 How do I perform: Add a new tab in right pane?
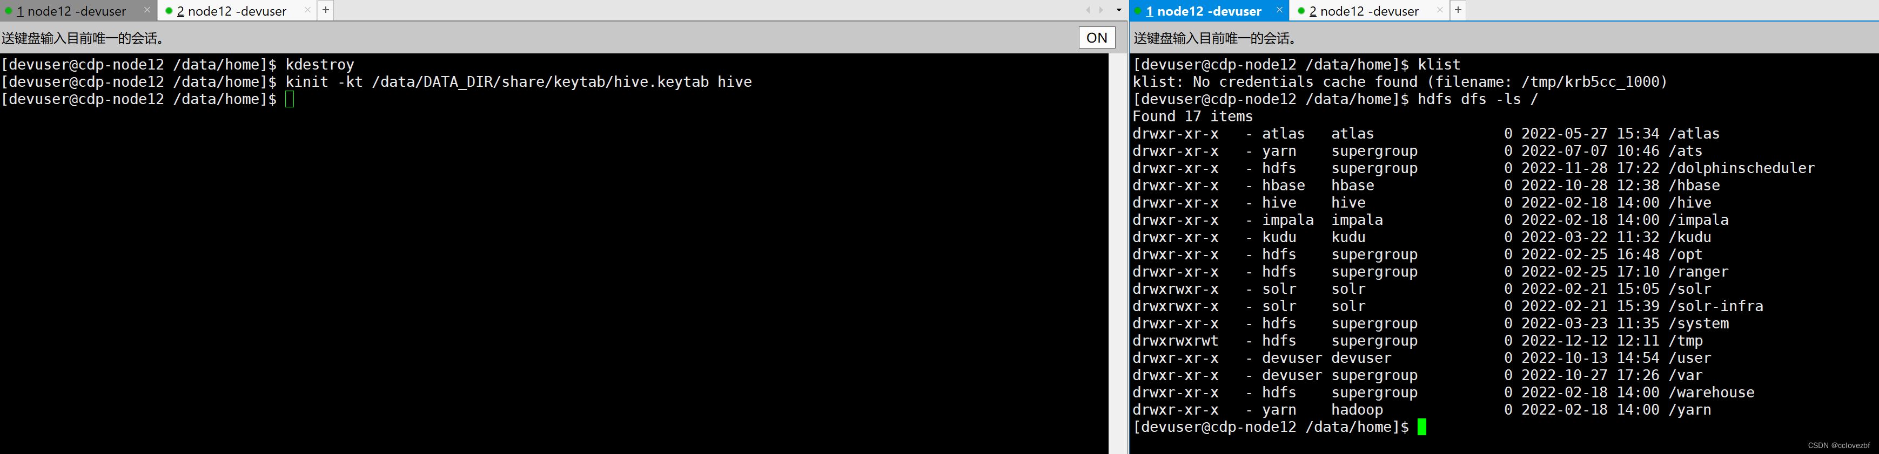(1458, 10)
